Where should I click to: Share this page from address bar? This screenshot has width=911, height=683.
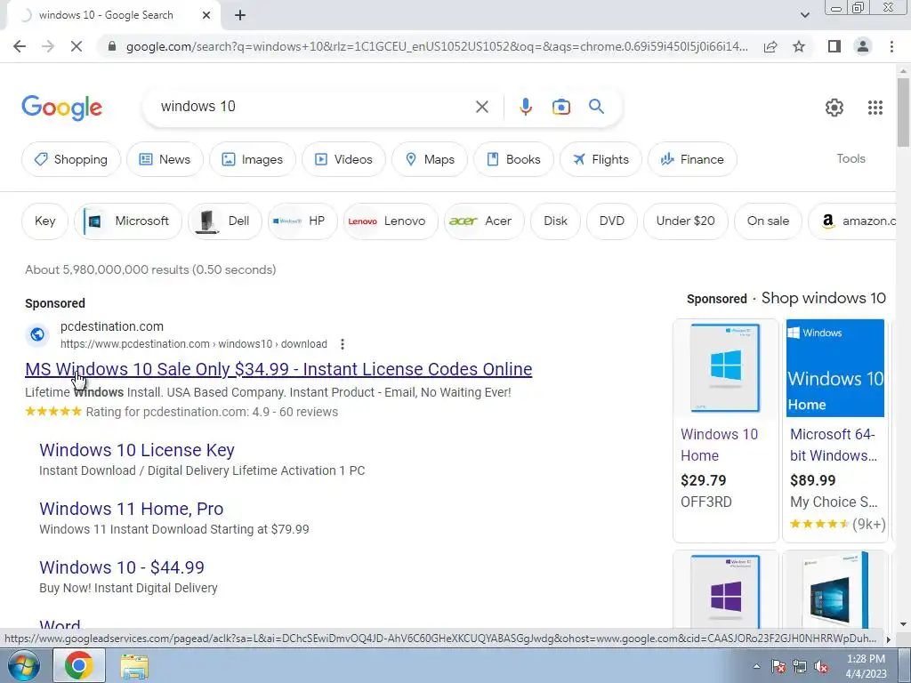pyautogui.click(x=770, y=46)
